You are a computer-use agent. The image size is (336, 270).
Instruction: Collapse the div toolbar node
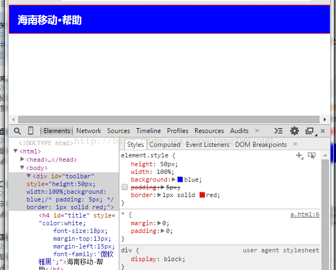[x=29, y=176]
